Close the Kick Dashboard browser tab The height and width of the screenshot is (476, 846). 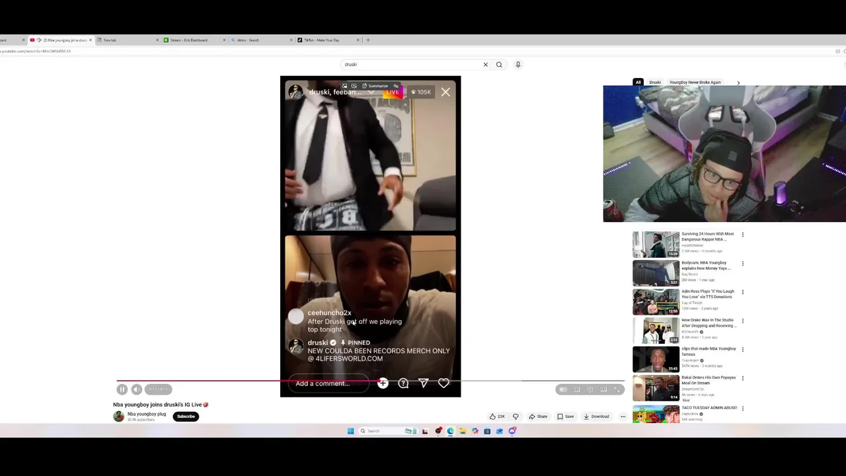pos(224,40)
